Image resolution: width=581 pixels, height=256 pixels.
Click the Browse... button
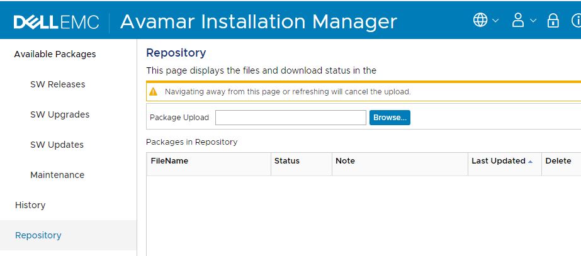[x=390, y=118]
